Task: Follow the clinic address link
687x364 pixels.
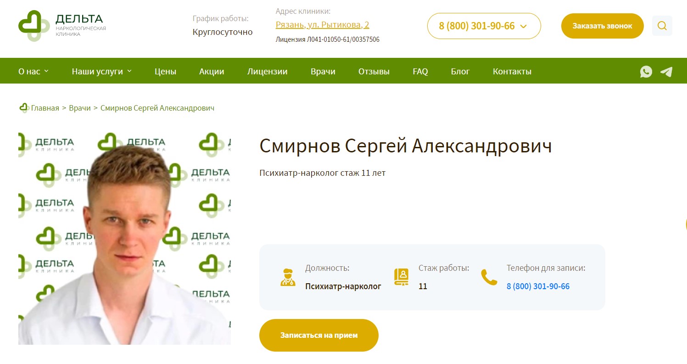Action: (322, 25)
